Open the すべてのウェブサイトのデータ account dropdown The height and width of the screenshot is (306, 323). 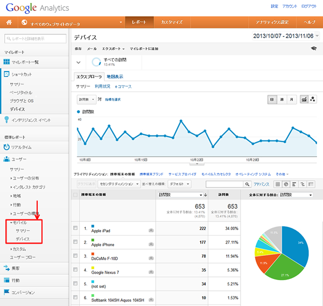(x=72, y=23)
